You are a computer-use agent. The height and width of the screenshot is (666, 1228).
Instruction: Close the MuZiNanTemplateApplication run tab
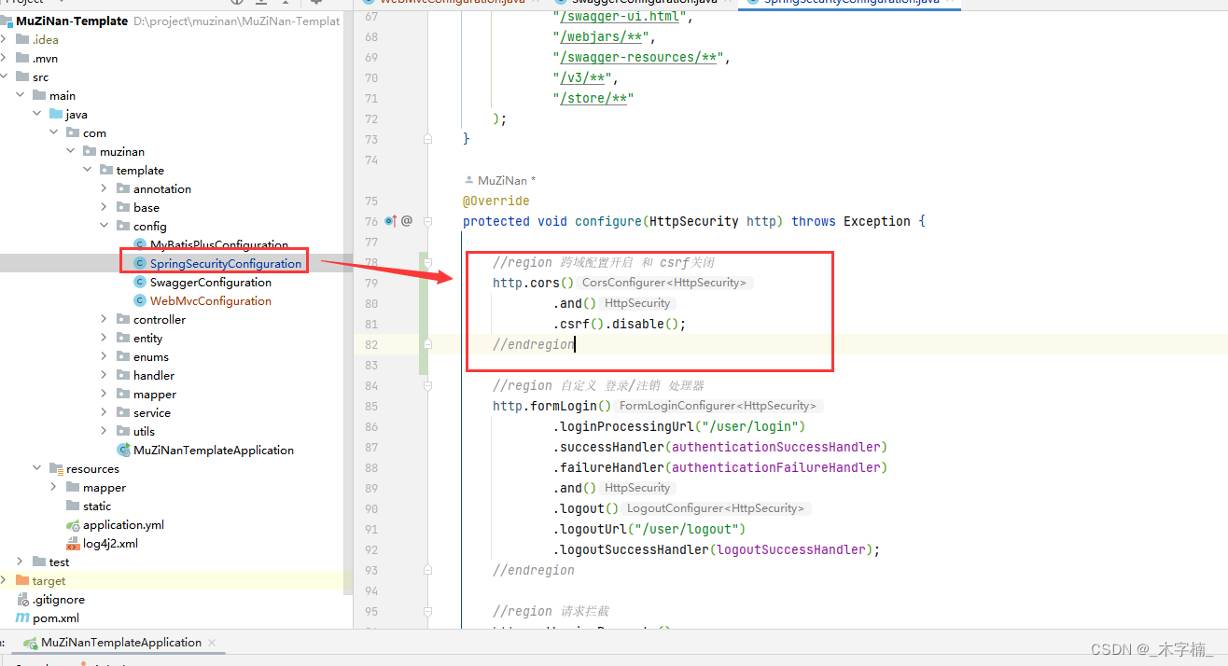(212, 643)
